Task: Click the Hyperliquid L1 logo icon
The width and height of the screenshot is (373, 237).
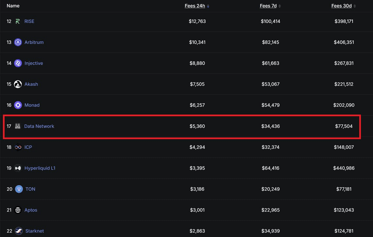Action: (18, 168)
